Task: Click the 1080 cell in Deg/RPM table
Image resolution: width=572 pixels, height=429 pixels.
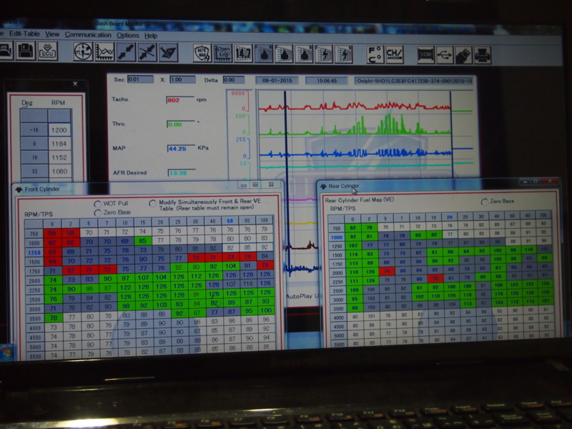Action: (59, 171)
